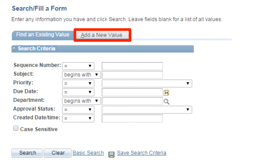Screen dimensions: 280x160
Task: Open the Sequence Number operator dropdown
Action: pos(78,66)
